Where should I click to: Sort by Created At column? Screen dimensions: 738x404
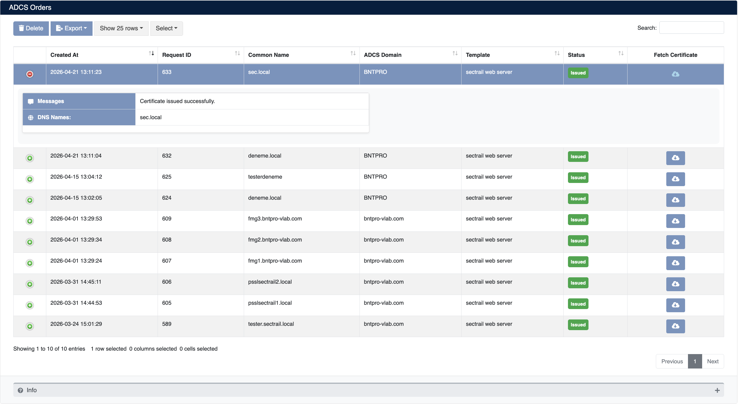coord(102,55)
